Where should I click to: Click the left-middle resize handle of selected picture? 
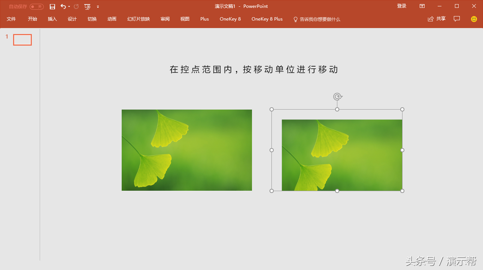click(x=272, y=150)
